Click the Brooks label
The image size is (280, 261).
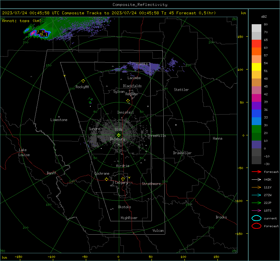pos(221,217)
